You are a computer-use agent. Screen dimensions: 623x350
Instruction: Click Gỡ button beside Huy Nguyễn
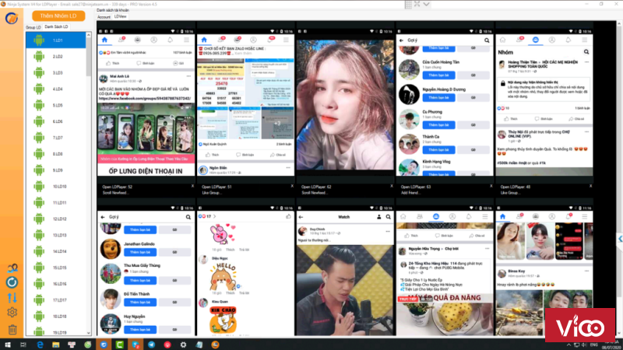[x=174, y=329]
